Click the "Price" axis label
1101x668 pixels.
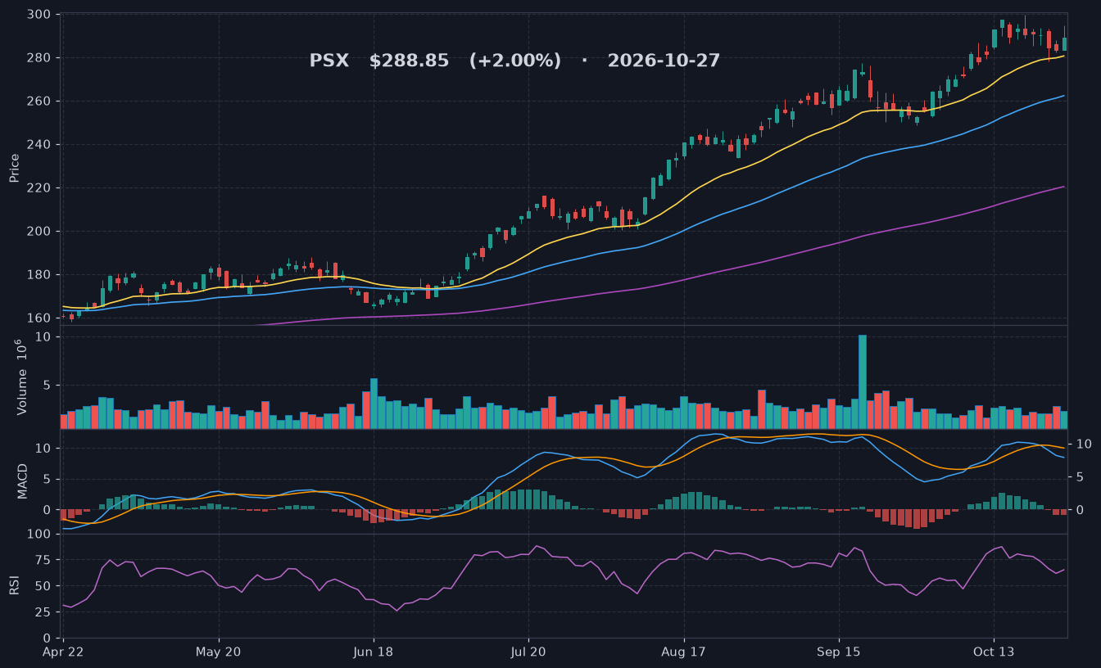click(x=14, y=168)
